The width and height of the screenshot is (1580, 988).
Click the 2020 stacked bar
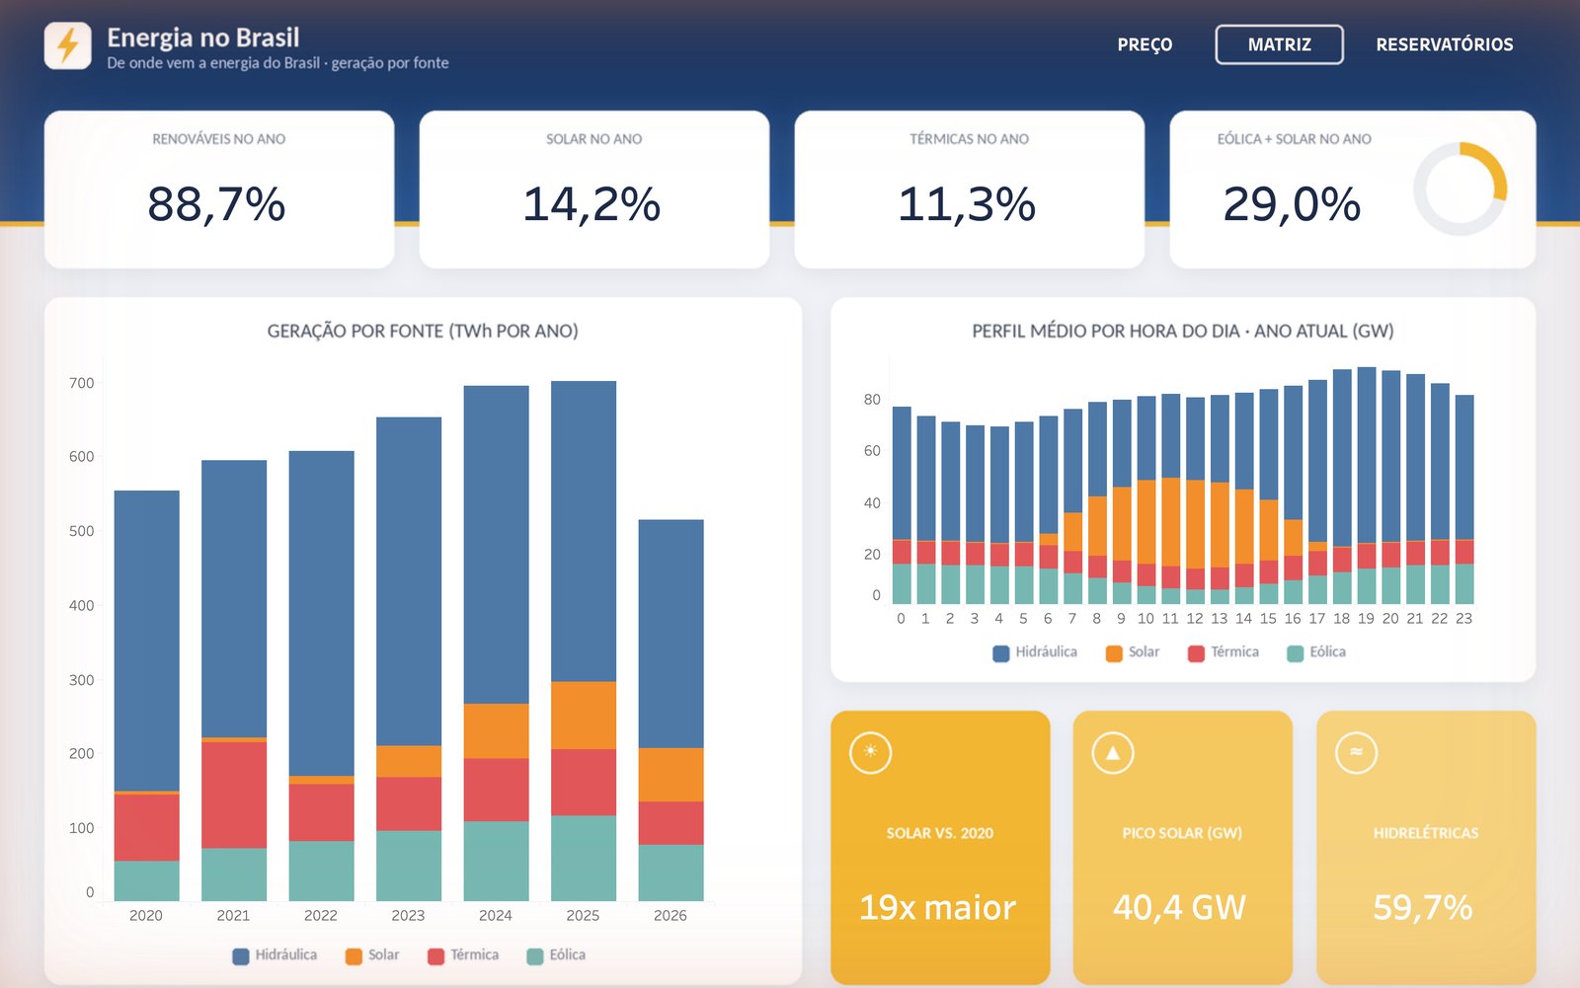pyautogui.click(x=146, y=695)
